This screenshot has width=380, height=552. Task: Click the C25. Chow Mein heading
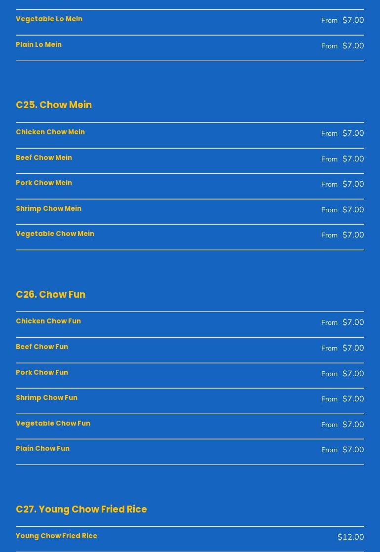54,105
